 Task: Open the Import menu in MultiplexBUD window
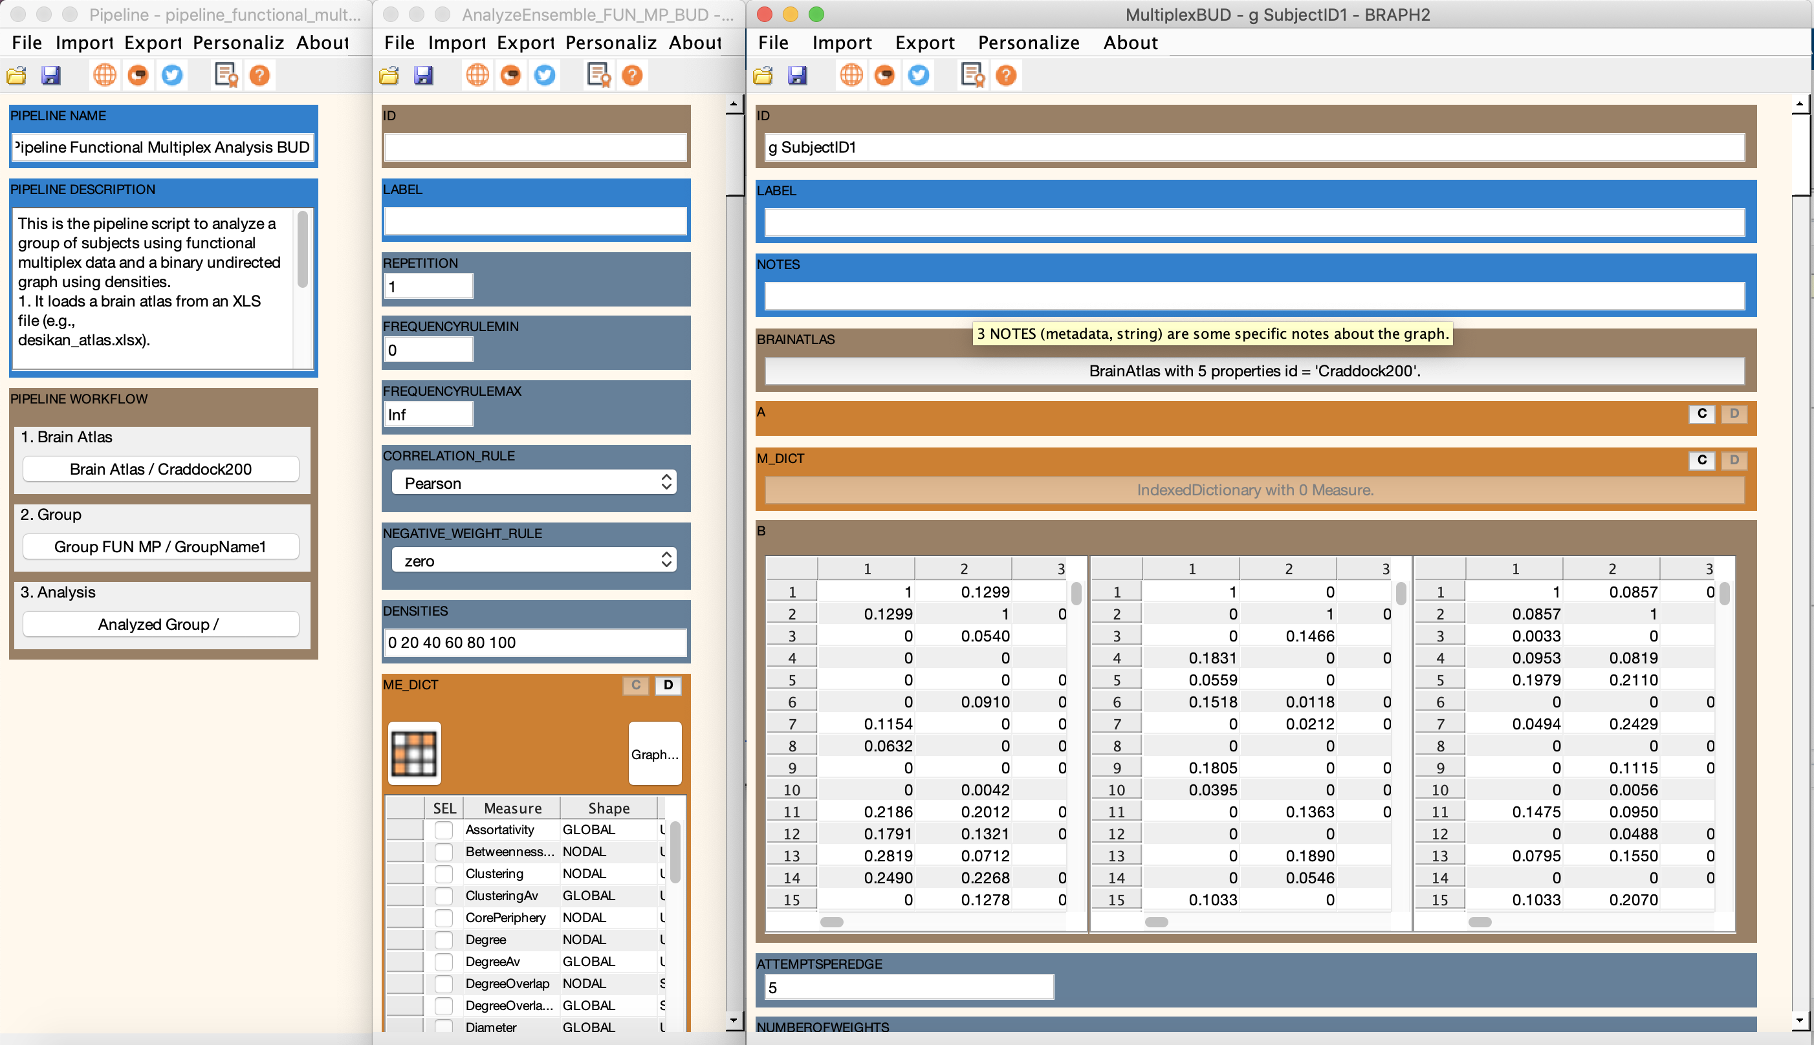click(x=842, y=42)
